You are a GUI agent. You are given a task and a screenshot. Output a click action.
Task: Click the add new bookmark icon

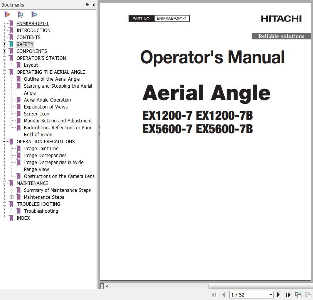pos(20,15)
